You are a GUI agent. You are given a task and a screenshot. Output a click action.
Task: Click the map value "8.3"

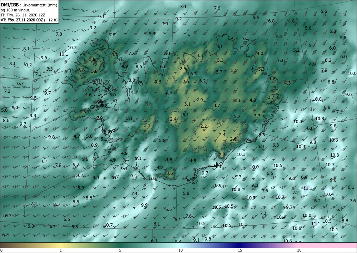(x=56, y=204)
